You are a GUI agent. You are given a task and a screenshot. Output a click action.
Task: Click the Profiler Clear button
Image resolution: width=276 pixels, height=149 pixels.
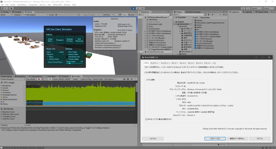point(75,79)
